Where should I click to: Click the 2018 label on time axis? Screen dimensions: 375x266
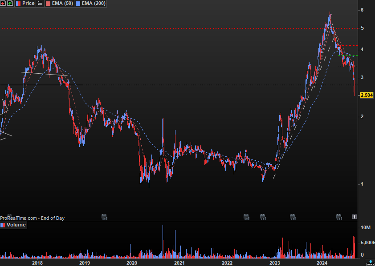point(37,263)
